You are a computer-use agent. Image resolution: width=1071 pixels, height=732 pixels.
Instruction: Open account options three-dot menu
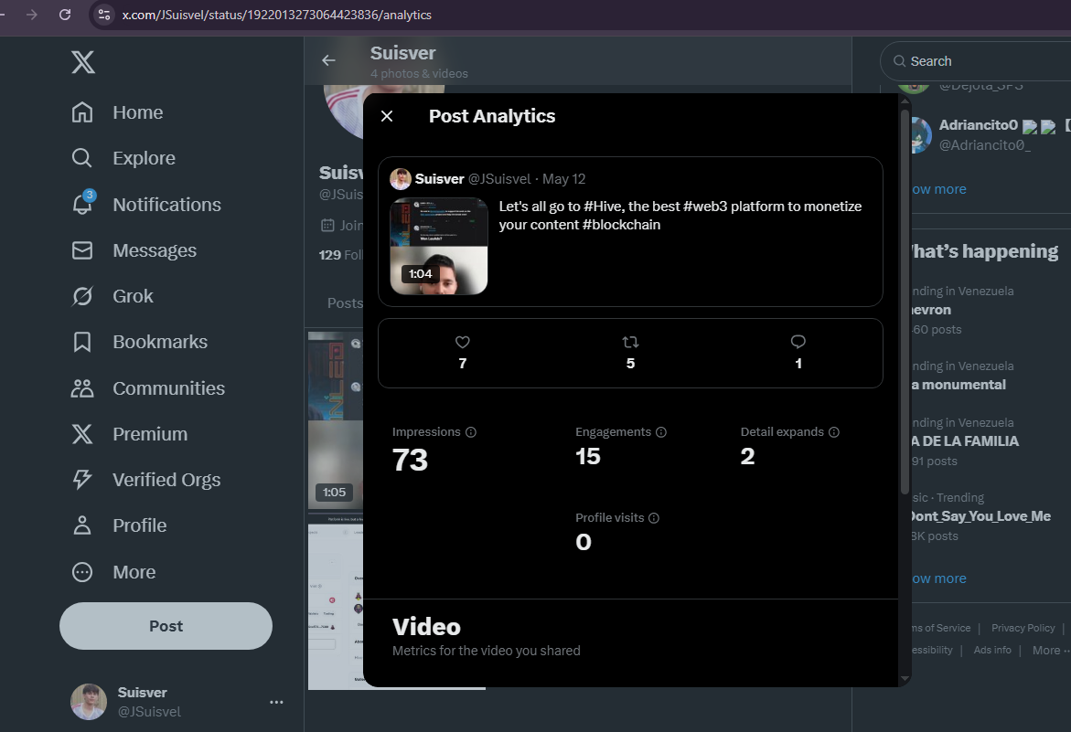276,702
